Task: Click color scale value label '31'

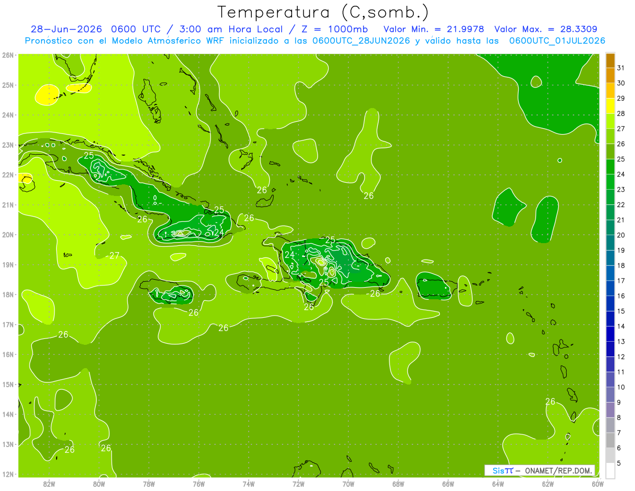Action: pos(621,68)
